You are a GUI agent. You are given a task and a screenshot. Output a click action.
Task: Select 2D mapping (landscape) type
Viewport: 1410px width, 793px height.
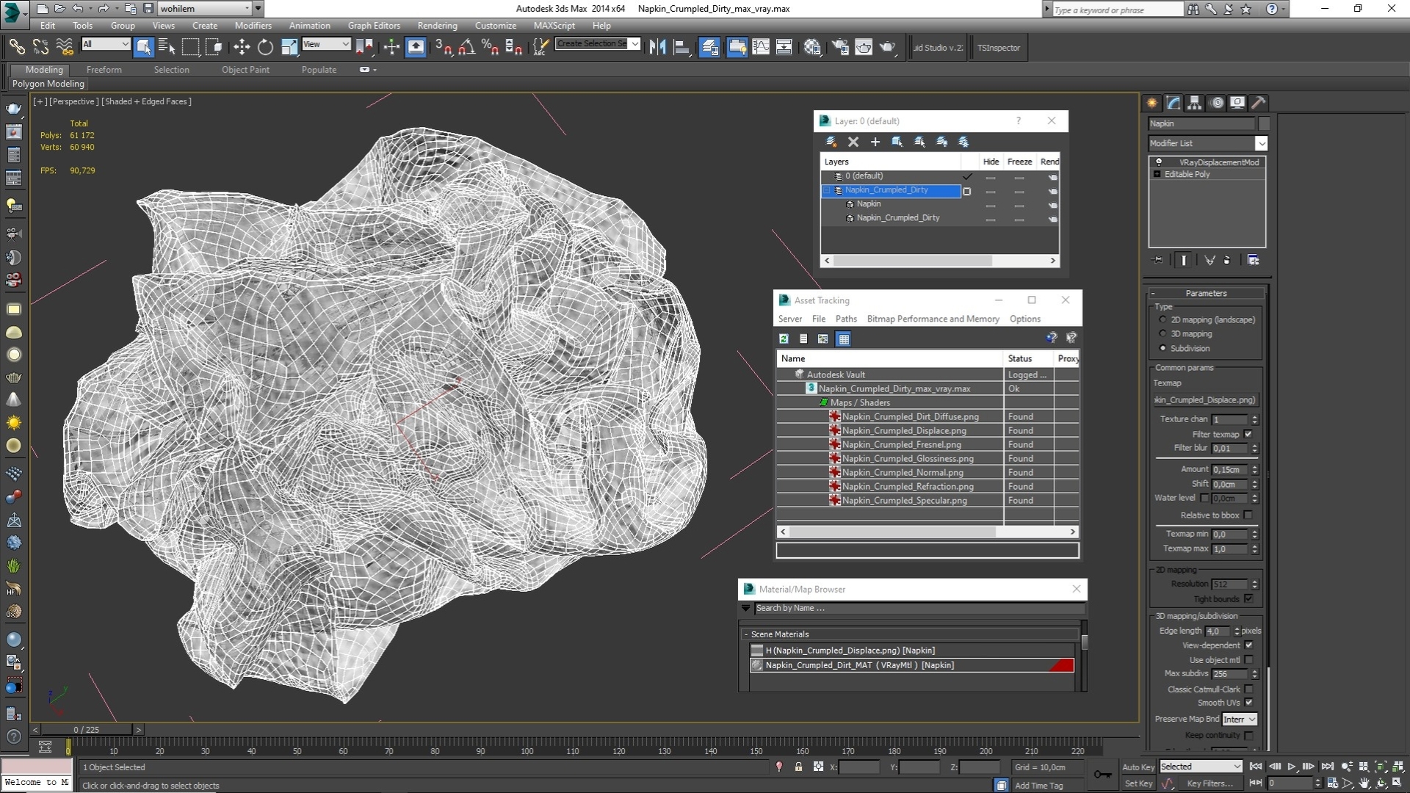pyautogui.click(x=1163, y=319)
